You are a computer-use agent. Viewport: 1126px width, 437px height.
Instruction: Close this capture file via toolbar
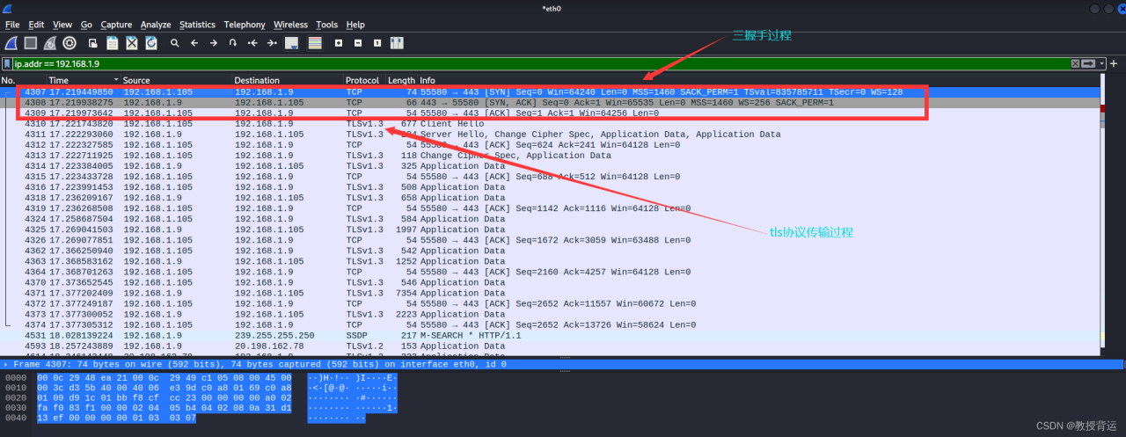pyautogui.click(x=131, y=42)
